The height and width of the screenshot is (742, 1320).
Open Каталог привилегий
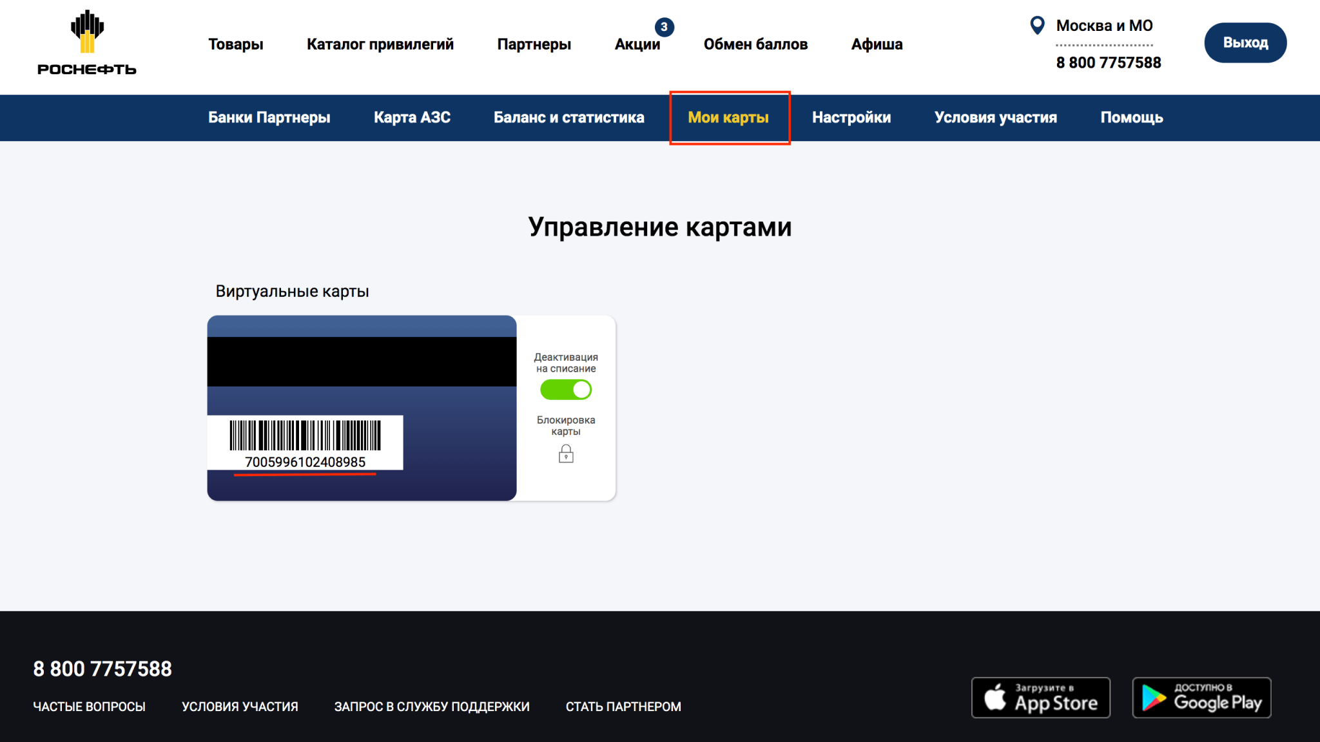coord(380,44)
